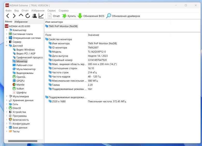Expand the DirectX tree node
This screenshot has width=202, height=146.
(x=6, y=108)
